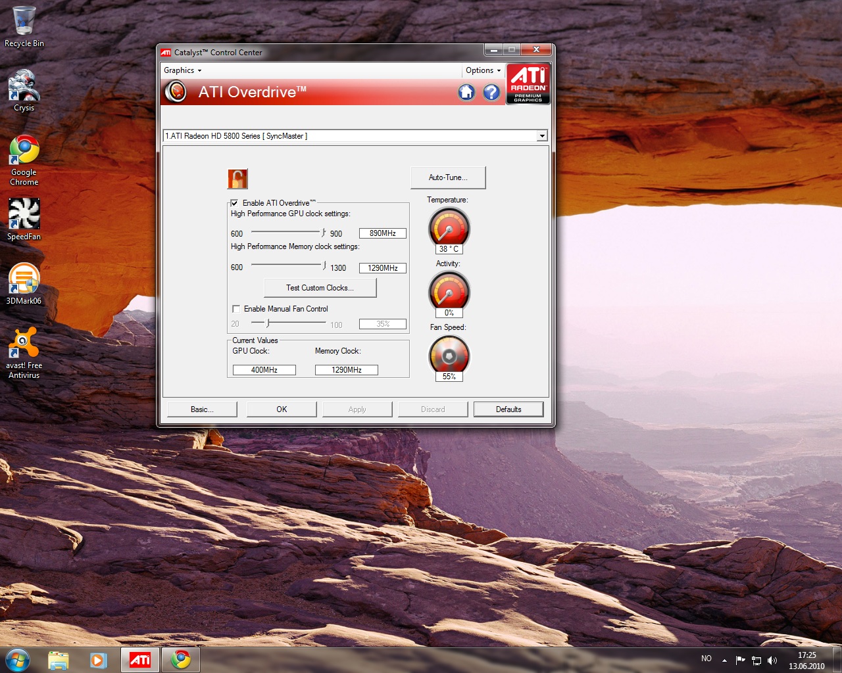Click the manual fan speed slider thumb
The image size is (842, 673).
[x=268, y=323]
